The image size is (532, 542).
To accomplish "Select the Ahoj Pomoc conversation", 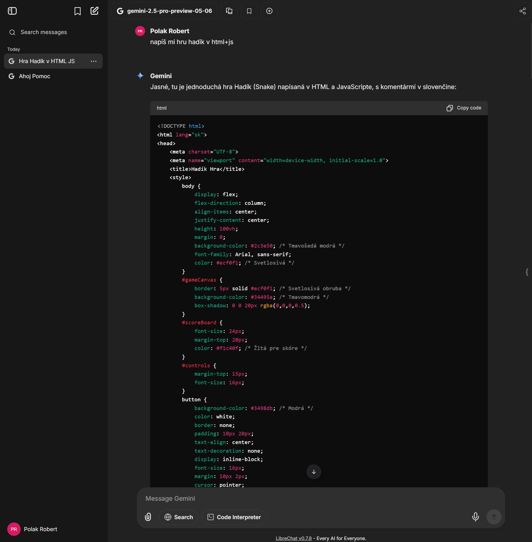I will coord(34,76).
